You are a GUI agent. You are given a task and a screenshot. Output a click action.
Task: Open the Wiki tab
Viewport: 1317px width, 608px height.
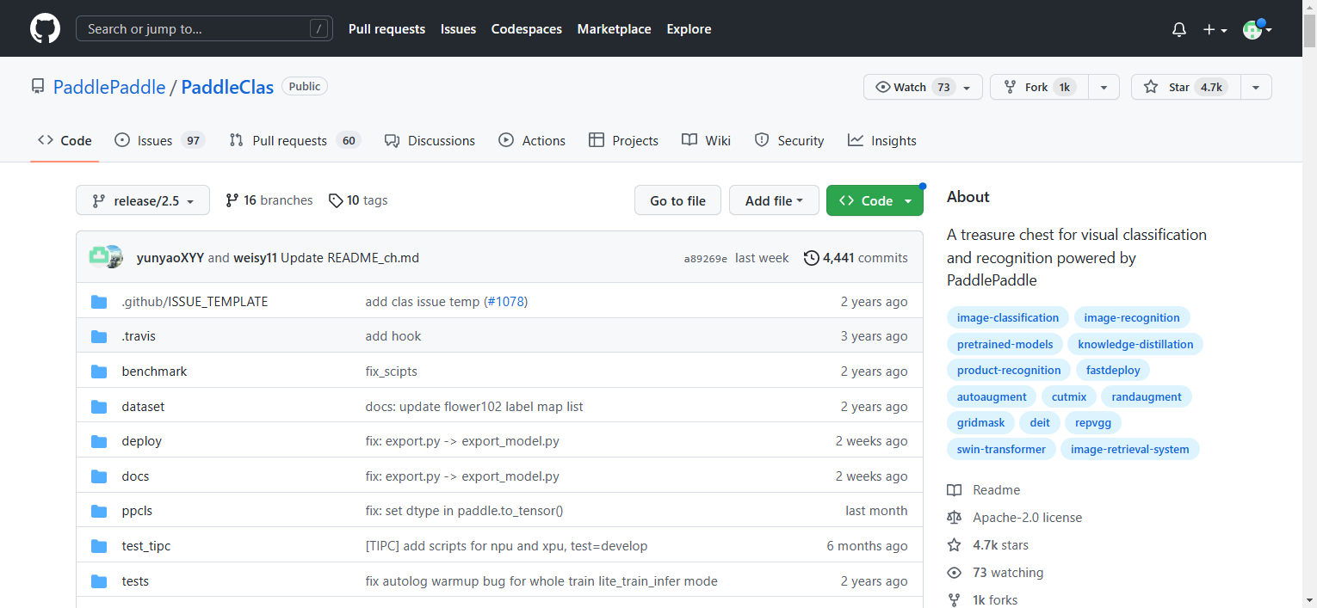(706, 140)
